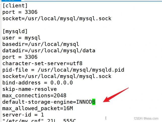Click the [client] section header
162x122 pixels.
(15, 6)
